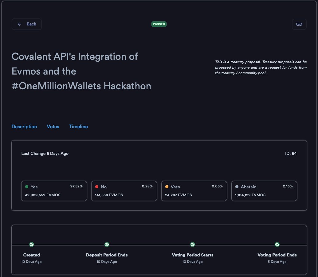Click the 'Deposit Period Ends' label
The image size is (318, 277).
click(107, 255)
